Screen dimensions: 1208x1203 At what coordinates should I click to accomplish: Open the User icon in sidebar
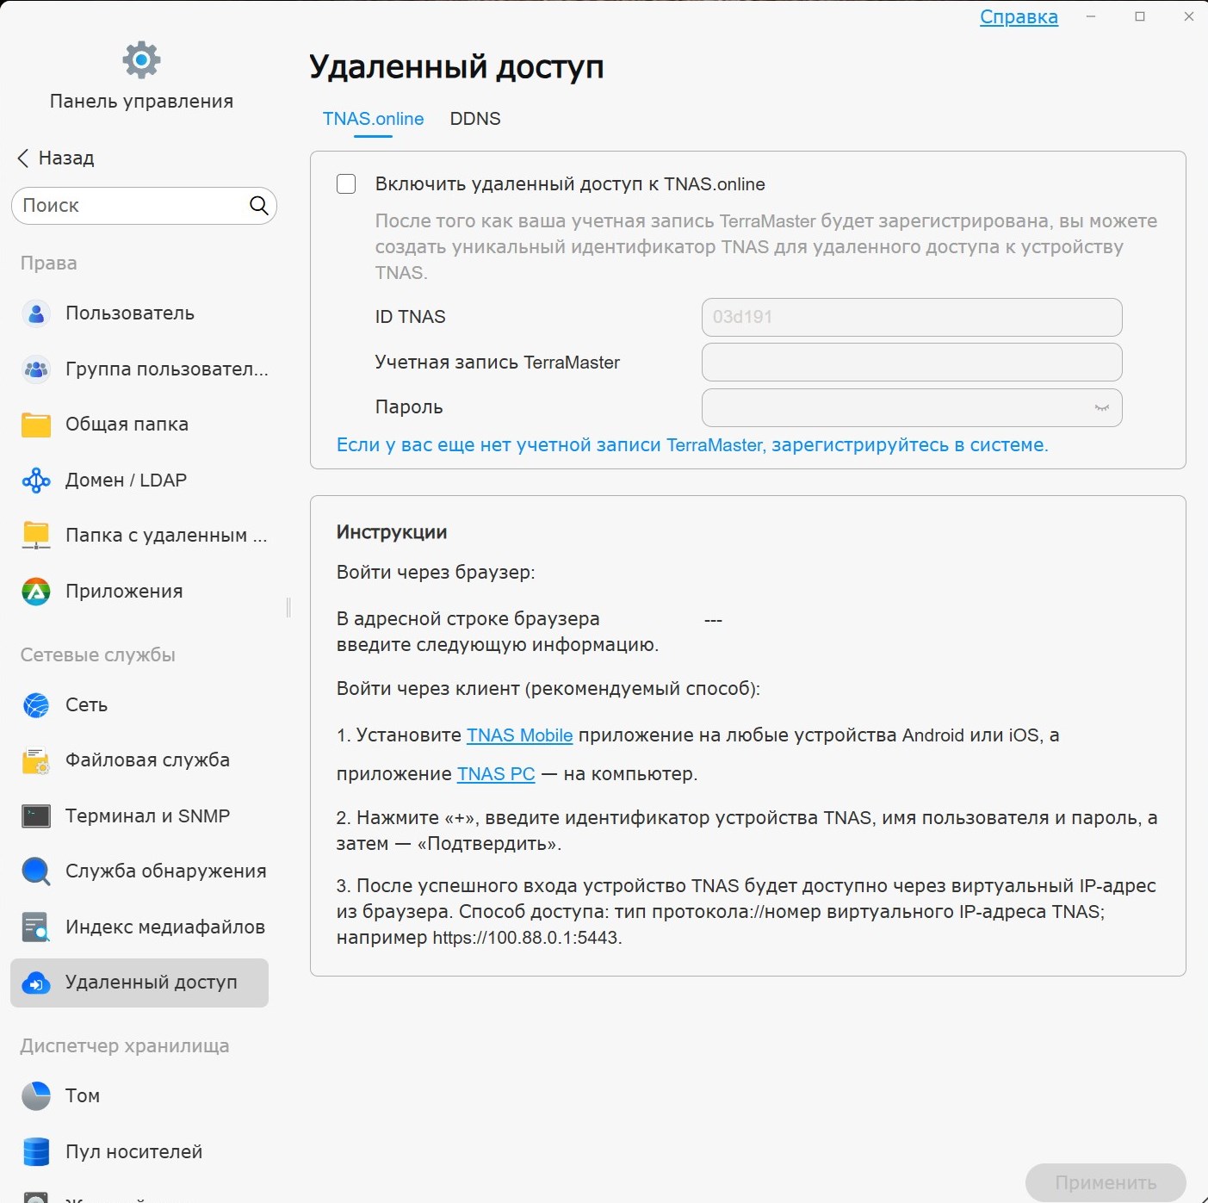click(x=36, y=313)
